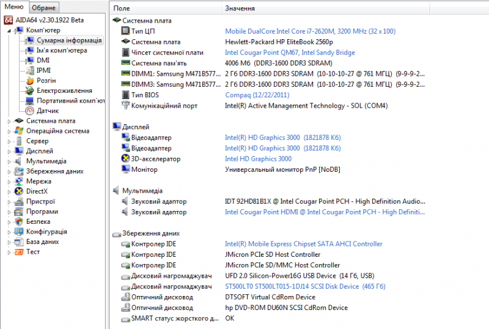Click the Розгін flame icon
This screenshot has height=329, width=489.
coord(29,80)
